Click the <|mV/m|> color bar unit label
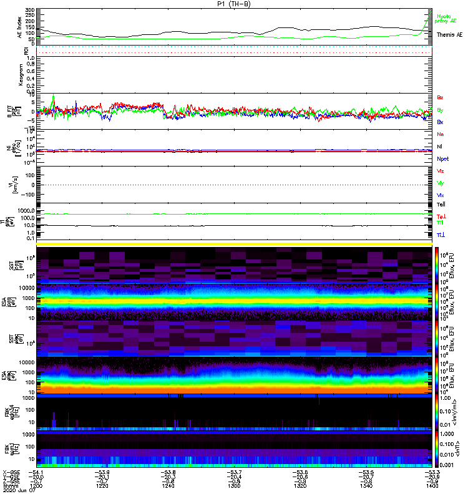Image resolution: width=468 pixels, height=499 pixels. pyautogui.click(x=456, y=412)
